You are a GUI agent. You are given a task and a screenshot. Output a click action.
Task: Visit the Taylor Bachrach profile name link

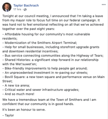coord(26,5)
